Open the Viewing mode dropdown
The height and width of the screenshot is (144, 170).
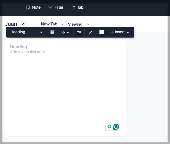pos(78,24)
